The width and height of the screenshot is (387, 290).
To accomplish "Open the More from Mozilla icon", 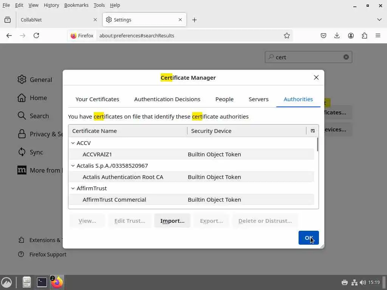I will tap(22, 170).
